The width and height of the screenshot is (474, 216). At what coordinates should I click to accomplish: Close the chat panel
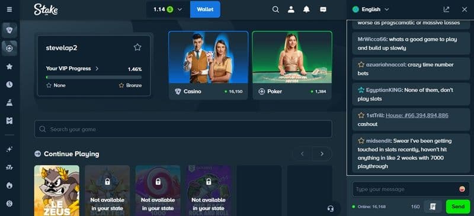click(465, 9)
